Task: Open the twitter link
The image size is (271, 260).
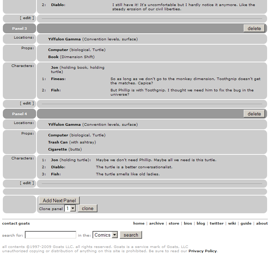Action: (x=216, y=224)
